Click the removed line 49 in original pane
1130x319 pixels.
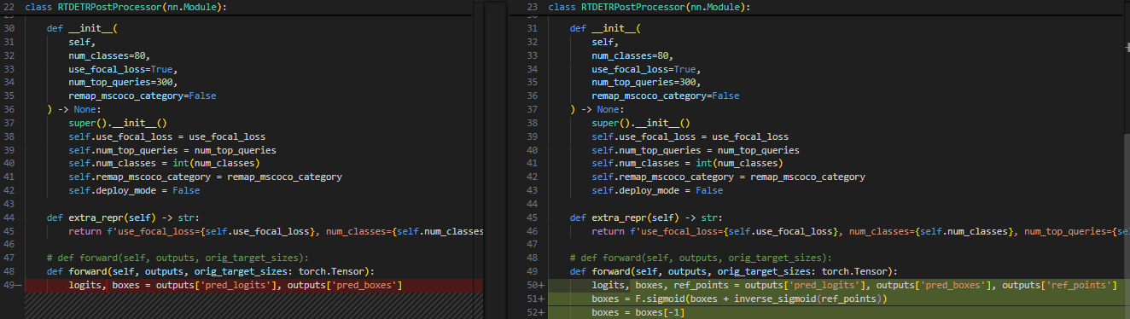click(x=254, y=285)
